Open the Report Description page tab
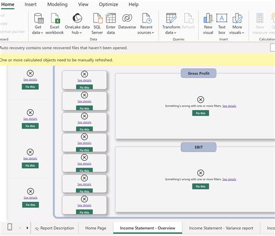Image resolution: width=275 pixels, height=236 pixels. pyautogui.click(x=55, y=228)
